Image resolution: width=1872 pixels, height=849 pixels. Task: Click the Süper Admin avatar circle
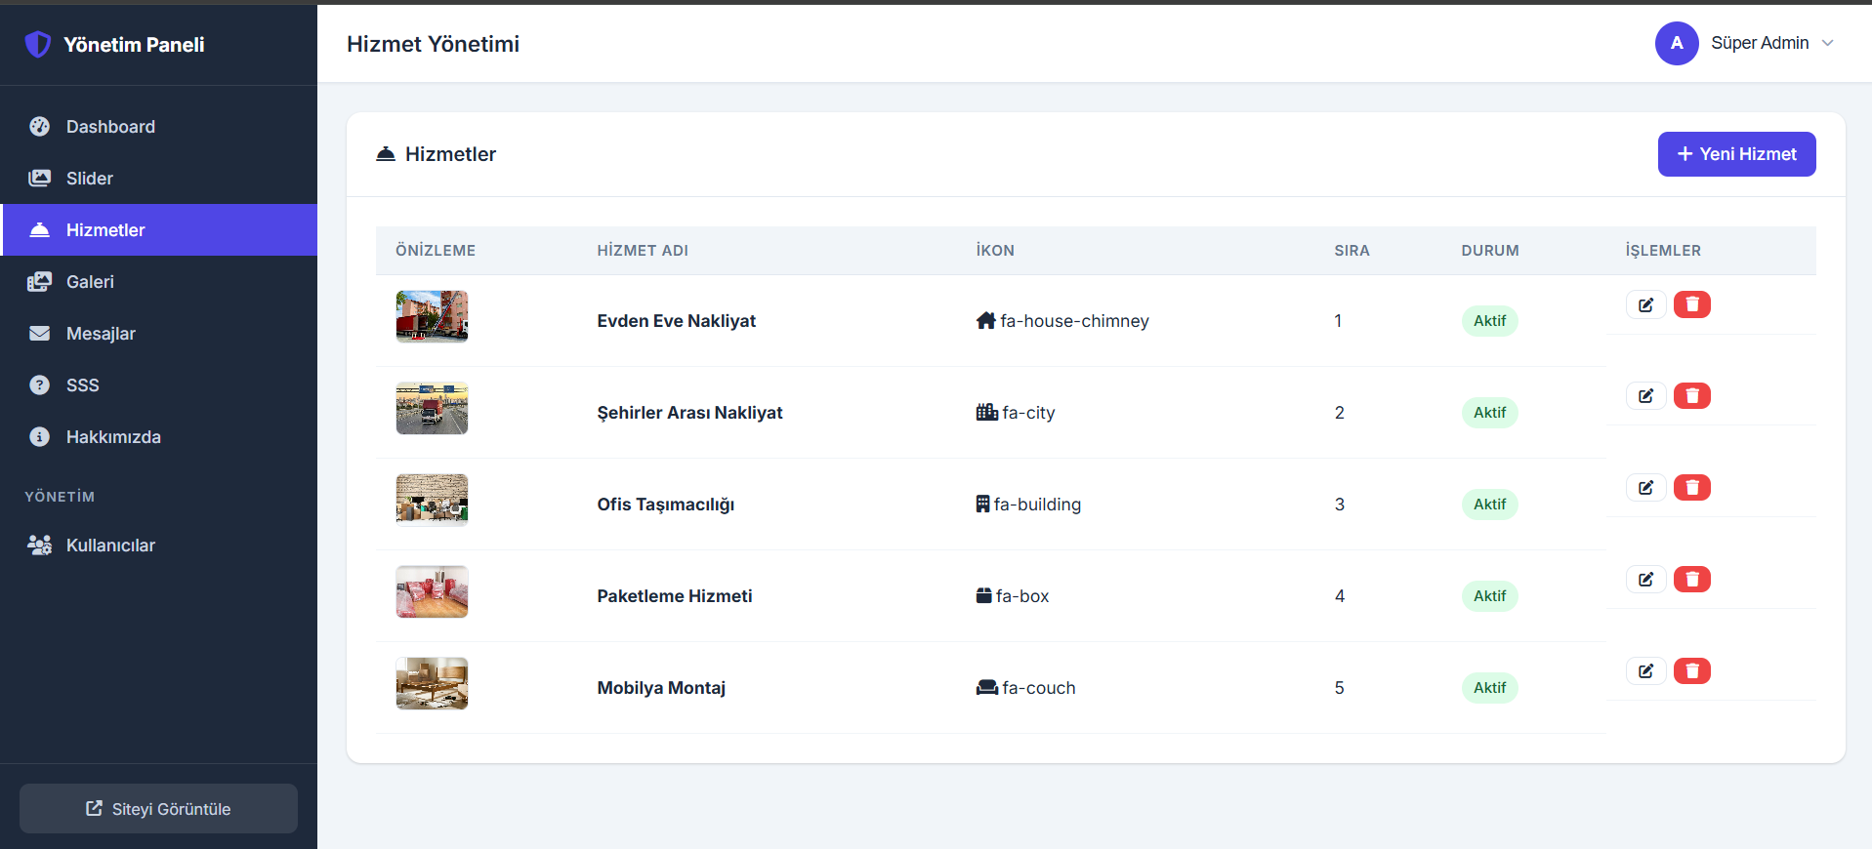pyautogui.click(x=1677, y=43)
